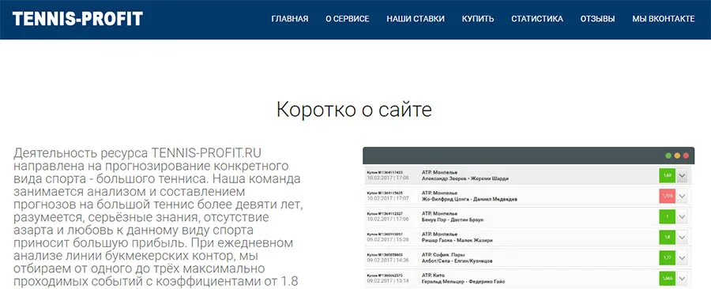Expand the Ришар Гаске - Малек Жазири row

point(683,238)
